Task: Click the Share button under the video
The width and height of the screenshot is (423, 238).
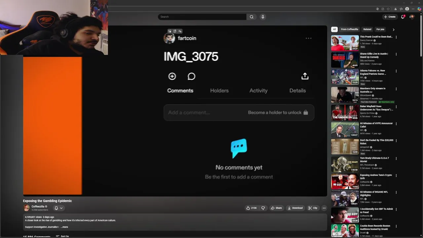Action: pos(276,208)
